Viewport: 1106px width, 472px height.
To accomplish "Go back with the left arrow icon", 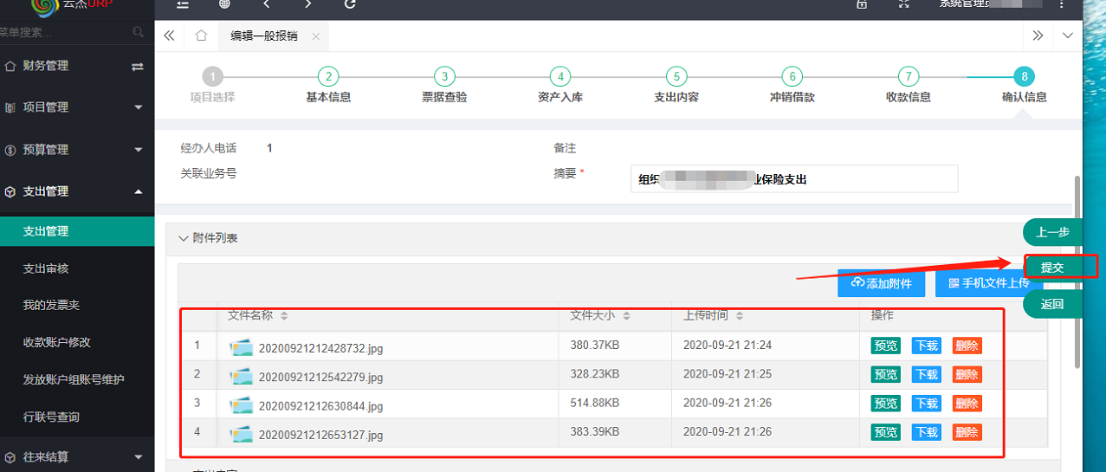I will (267, 4).
